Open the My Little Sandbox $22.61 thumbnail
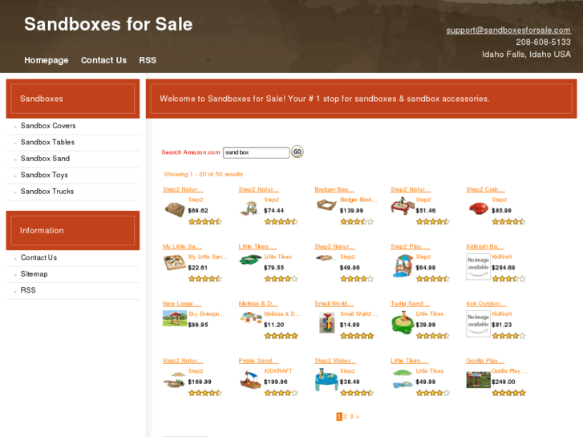 point(175,262)
